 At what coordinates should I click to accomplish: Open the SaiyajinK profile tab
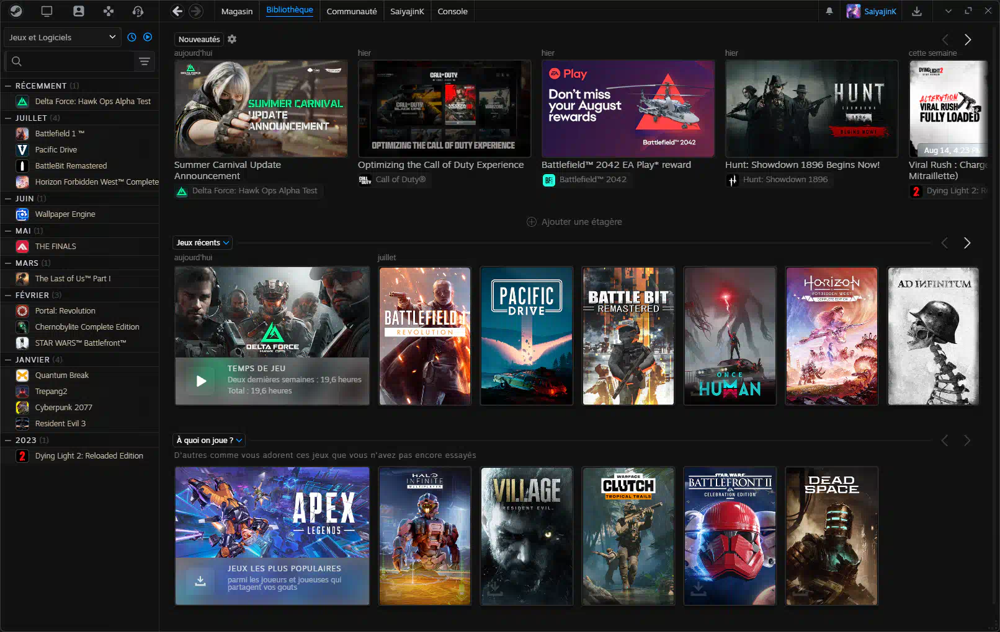[x=407, y=11]
